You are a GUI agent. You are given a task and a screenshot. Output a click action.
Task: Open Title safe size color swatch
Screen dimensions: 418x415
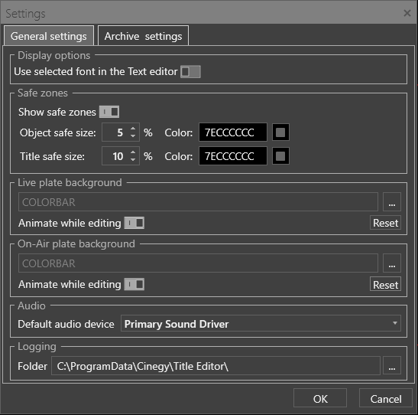click(280, 156)
